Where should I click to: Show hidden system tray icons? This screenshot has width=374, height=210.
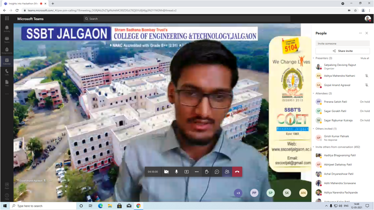point(326,206)
